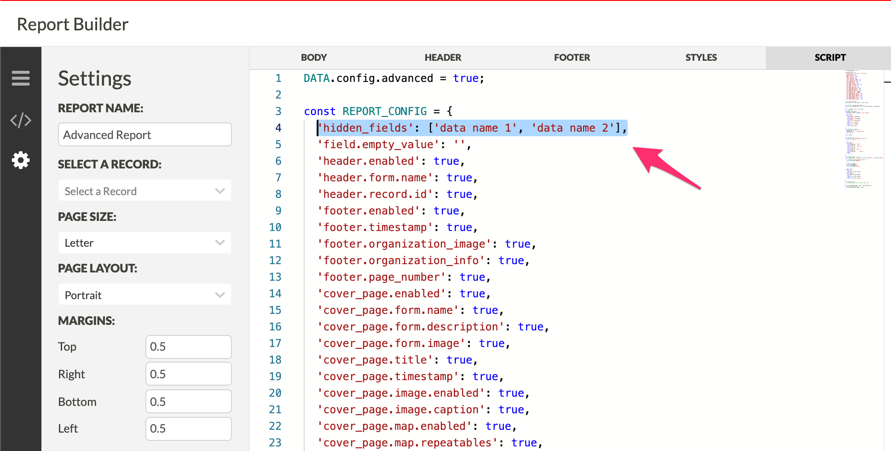
Task: Select the SCRIPT tab
Action: 830,58
